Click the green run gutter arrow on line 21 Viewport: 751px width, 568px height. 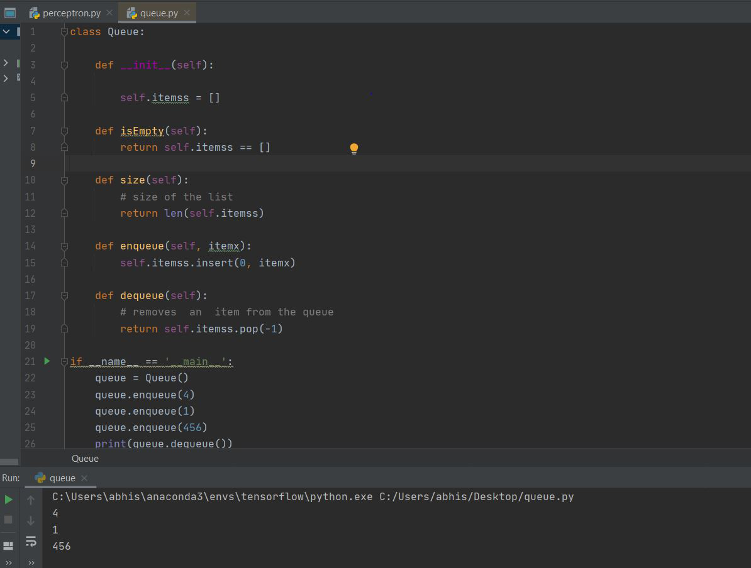click(47, 361)
